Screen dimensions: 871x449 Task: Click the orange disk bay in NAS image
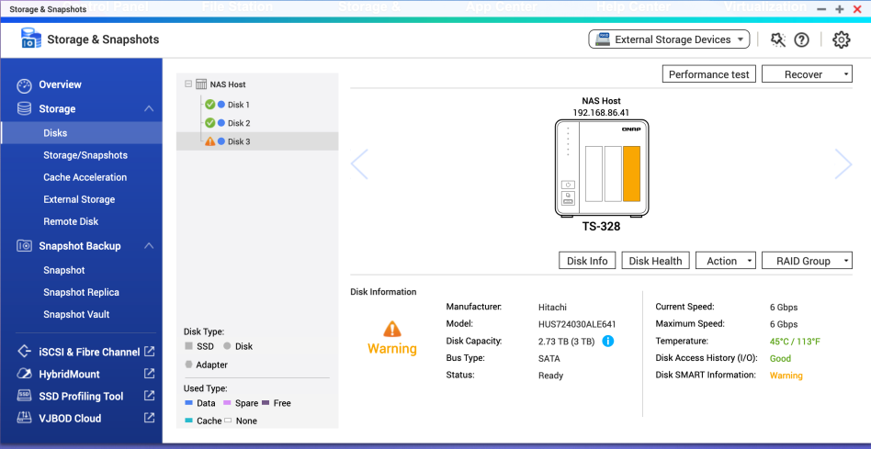(632, 174)
